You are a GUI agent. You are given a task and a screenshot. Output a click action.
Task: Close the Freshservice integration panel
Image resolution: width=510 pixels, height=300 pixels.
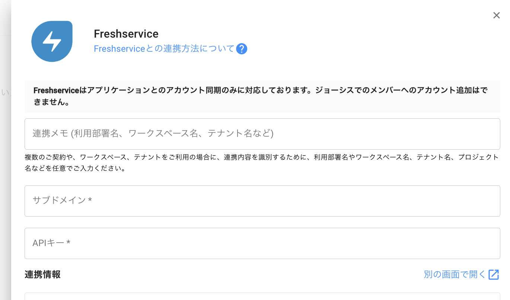(x=496, y=15)
